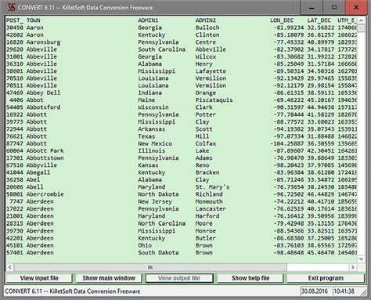Click the vertical scrollbar down arrow

pyautogui.click(x=361, y=259)
